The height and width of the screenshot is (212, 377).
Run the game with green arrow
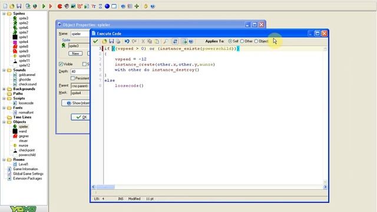[44, 6]
